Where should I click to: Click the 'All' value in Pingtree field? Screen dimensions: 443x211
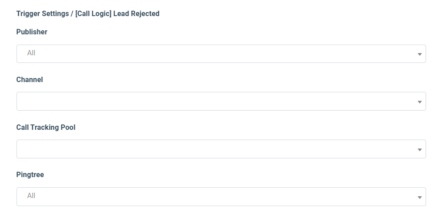(x=31, y=196)
